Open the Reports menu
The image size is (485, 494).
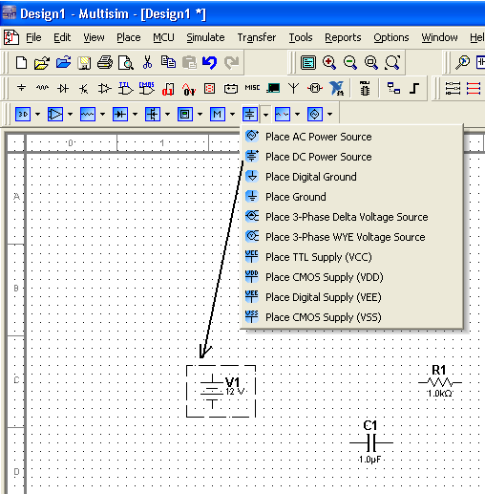click(343, 37)
